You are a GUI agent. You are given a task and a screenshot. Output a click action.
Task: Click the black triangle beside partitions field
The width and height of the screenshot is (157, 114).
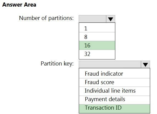click(x=111, y=19)
